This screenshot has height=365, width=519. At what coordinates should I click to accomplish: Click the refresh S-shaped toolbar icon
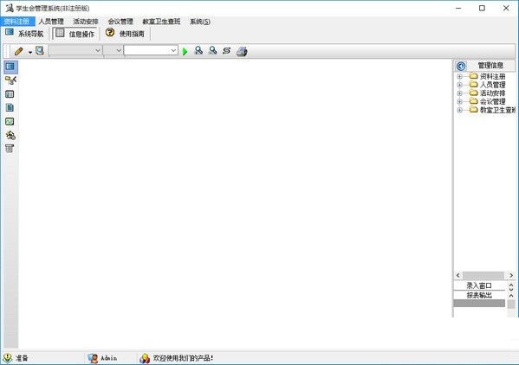227,51
